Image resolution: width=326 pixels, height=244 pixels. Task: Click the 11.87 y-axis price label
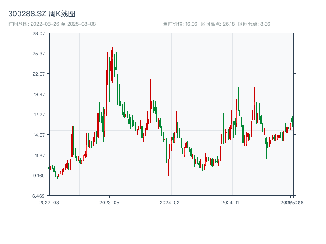point(39,155)
